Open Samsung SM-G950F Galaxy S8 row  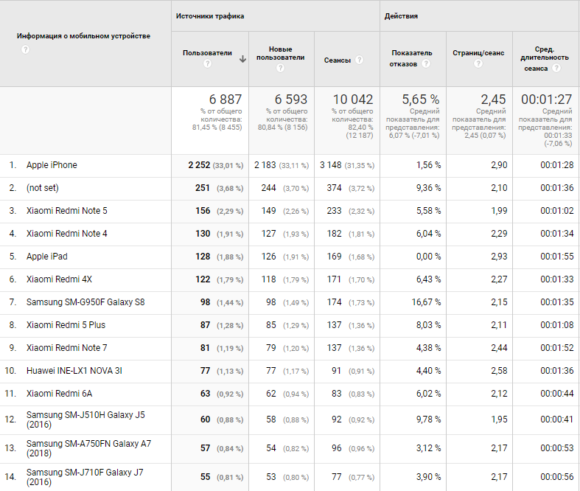[85, 302]
